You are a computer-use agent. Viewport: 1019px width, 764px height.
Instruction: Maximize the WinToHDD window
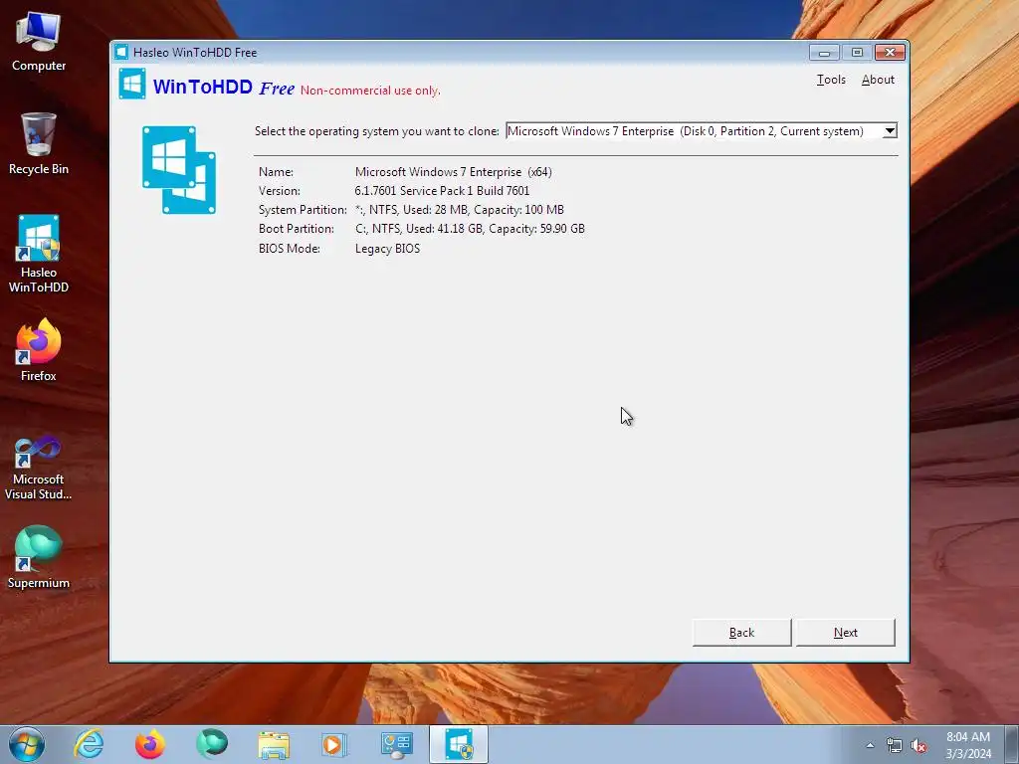[x=857, y=53]
